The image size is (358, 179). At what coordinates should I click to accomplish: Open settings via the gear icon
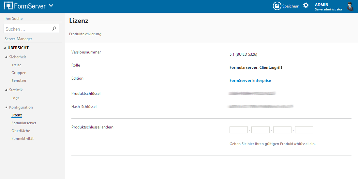306,6
